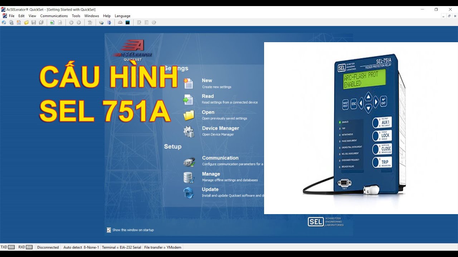Image resolution: width=458 pixels, height=257 pixels.
Task: Click the New settings icon on start page
Action: tap(188, 84)
